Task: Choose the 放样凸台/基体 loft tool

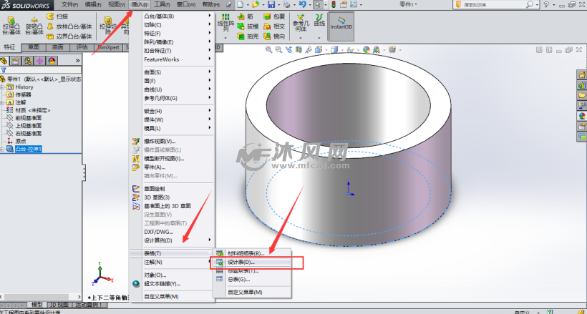Action: click(69, 26)
